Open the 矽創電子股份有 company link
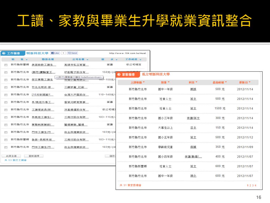Viewport: 270px width, 203px height. tap(76, 72)
